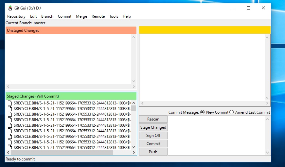Open the Remote menu
The height and width of the screenshot is (167, 285).
pyautogui.click(x=98, y=16)
